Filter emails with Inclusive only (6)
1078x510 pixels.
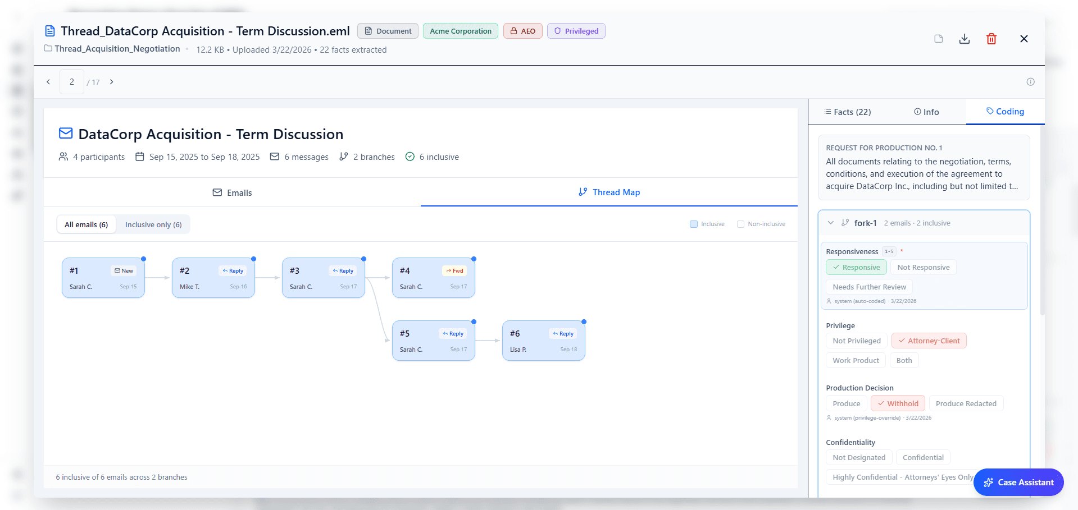153,224
